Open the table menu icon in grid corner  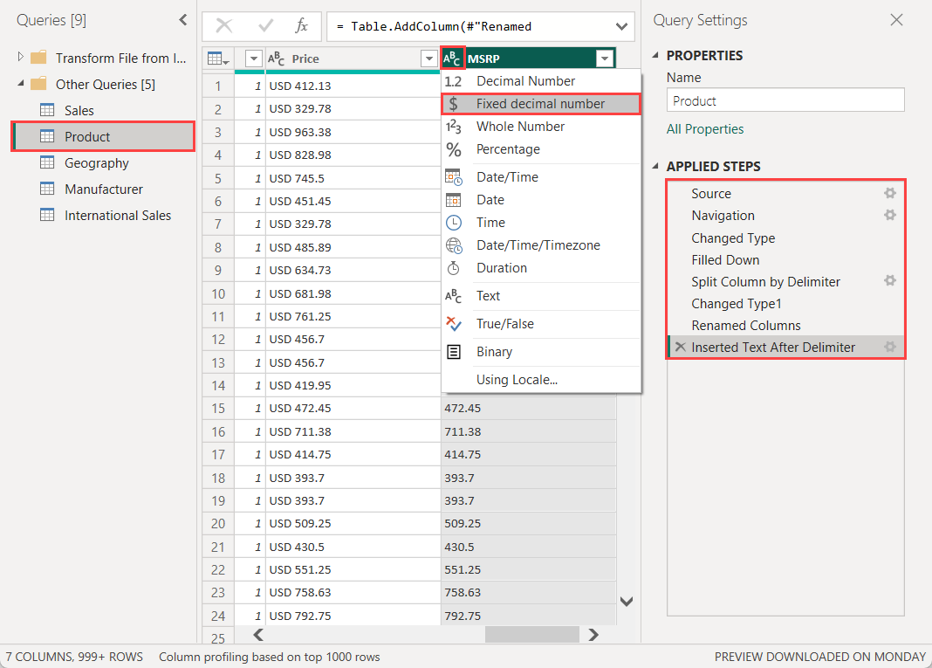(218, 59)
